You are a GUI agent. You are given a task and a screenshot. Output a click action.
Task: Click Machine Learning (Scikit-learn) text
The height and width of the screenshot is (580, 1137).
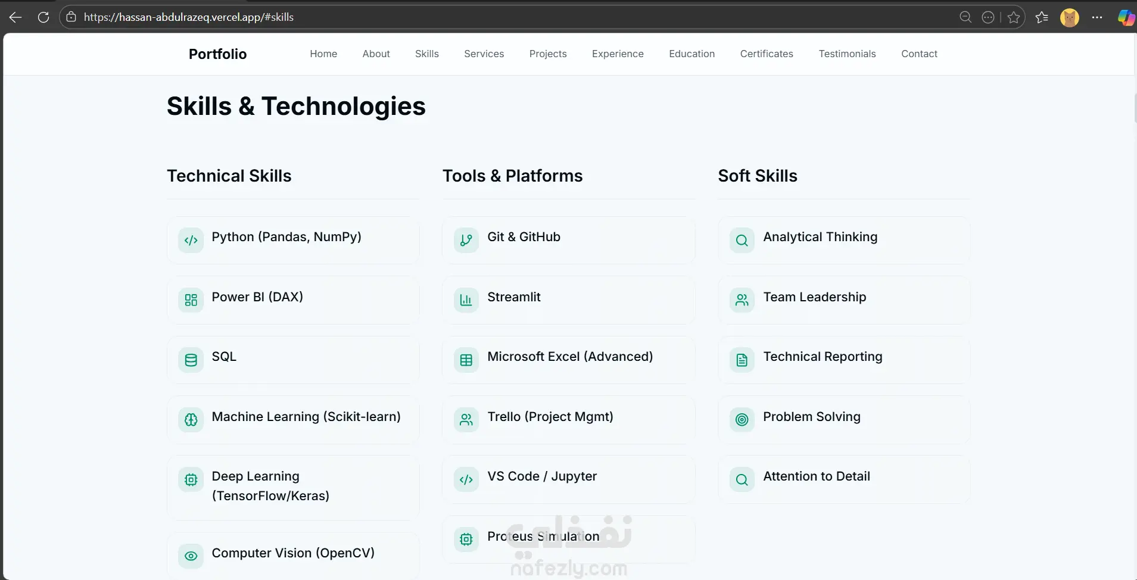(306, 417)
